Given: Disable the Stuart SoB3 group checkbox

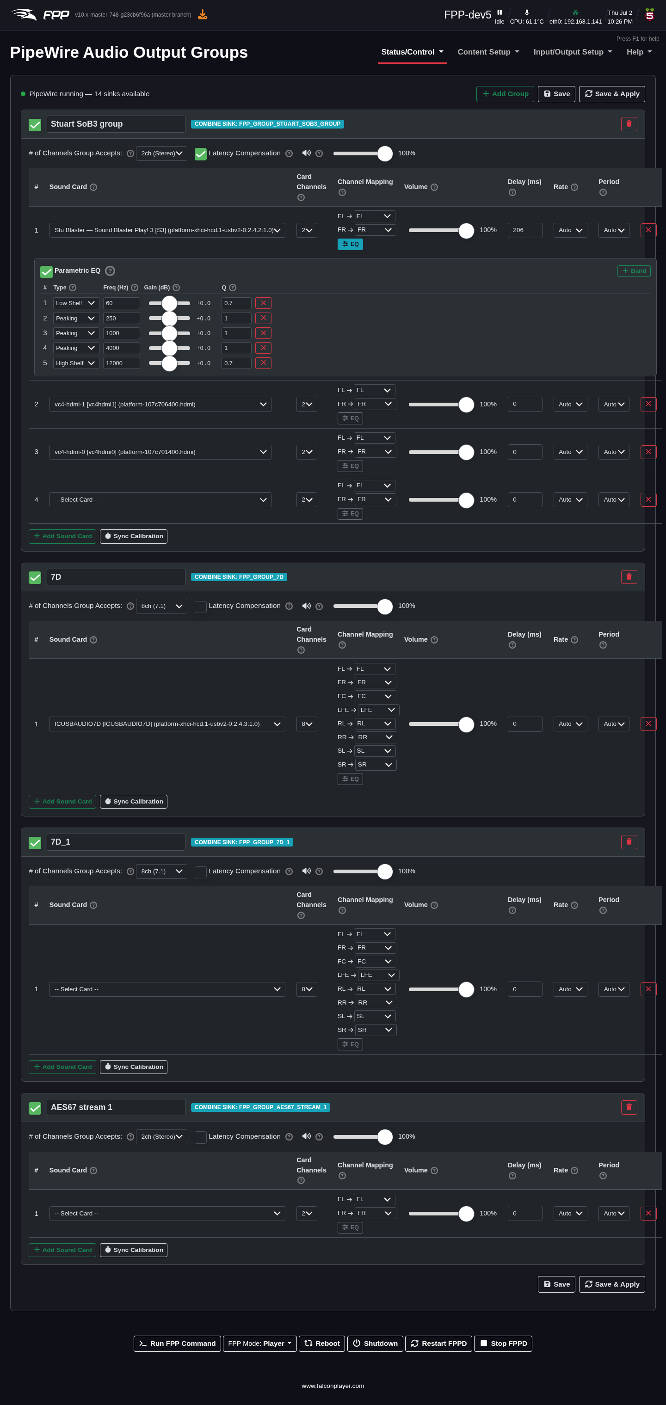Looking at the screenshot, I should [x=35, y=125].
